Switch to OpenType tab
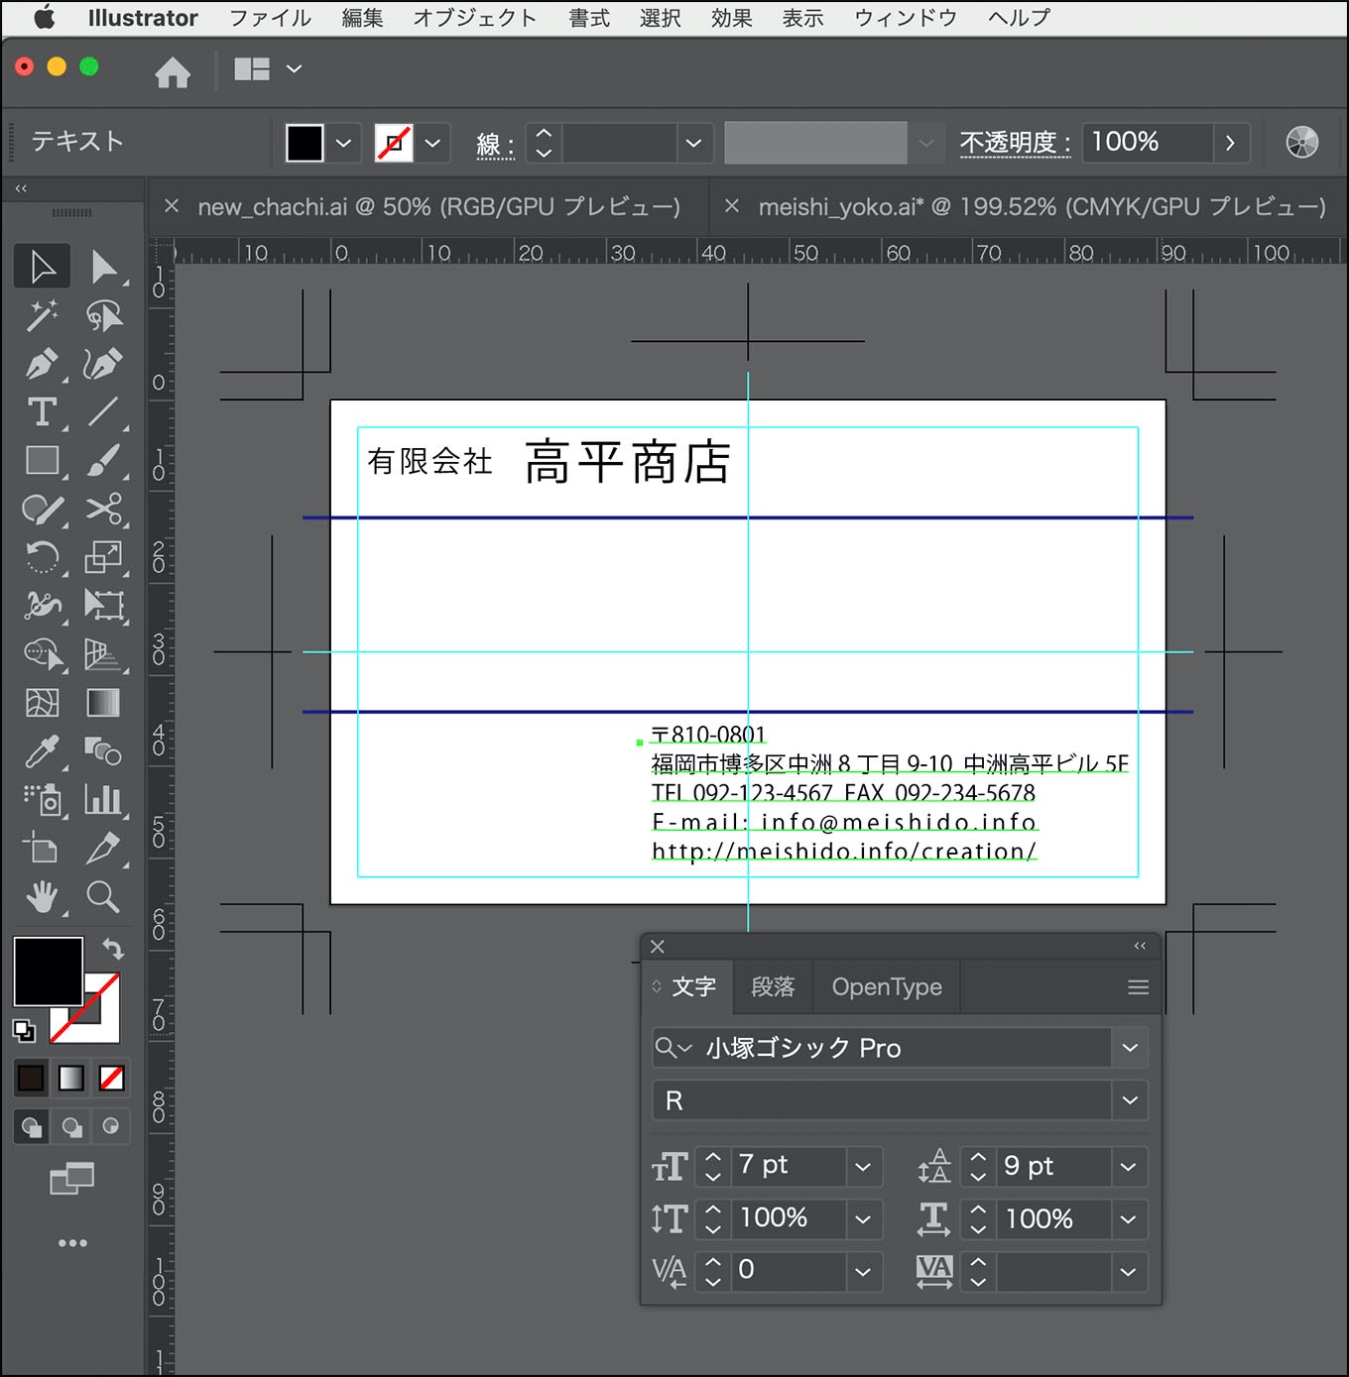1349x1377 pixels. click(887, 986)
